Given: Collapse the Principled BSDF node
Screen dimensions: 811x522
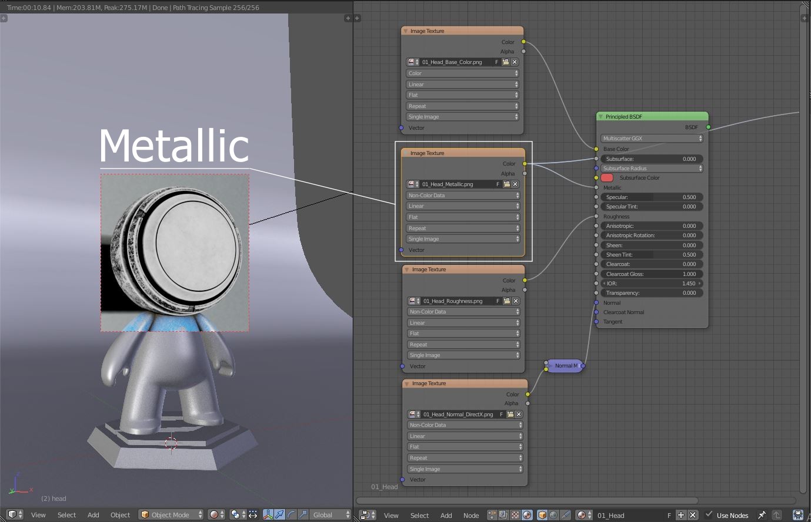Looking at the screenshot, I should 600,116.
